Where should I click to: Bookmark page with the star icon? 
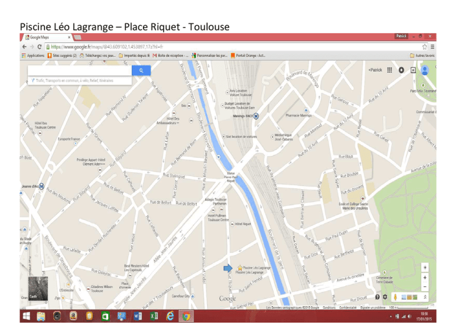[424, 46]
